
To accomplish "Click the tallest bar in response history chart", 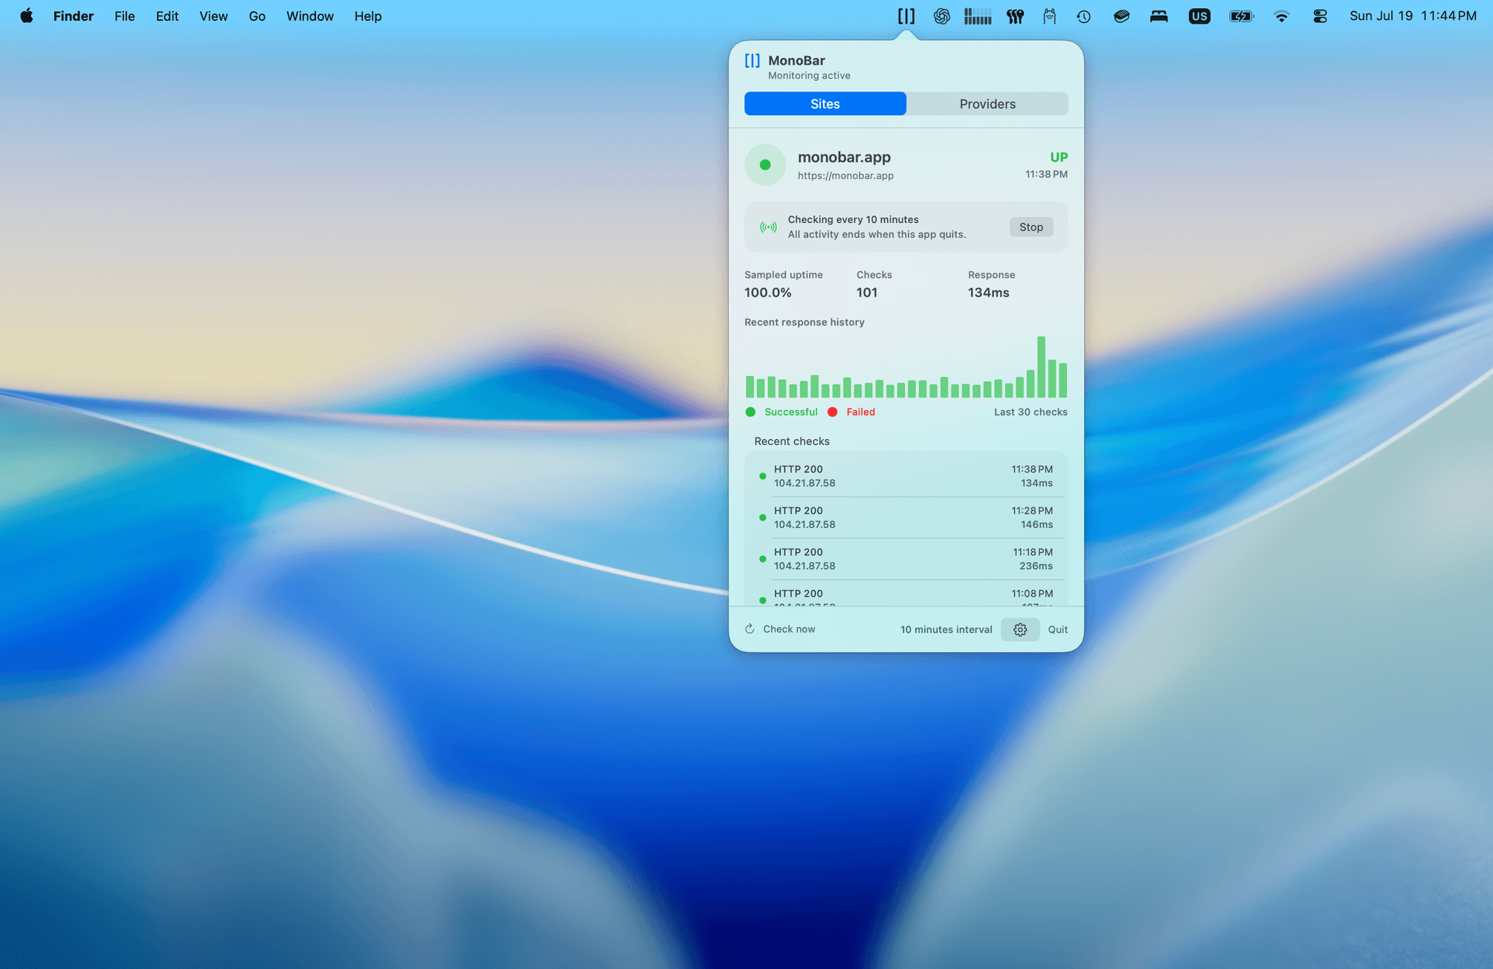I will tap(1041, 367).
